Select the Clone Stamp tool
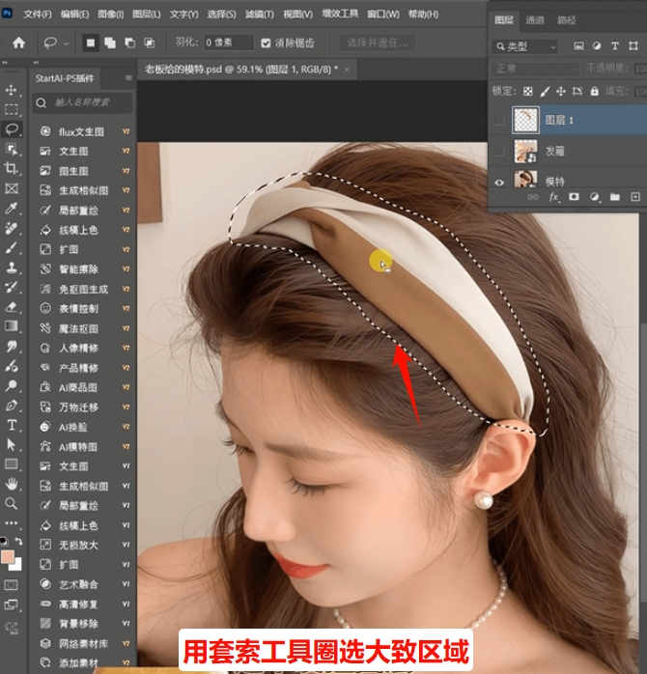 point(12,267)
